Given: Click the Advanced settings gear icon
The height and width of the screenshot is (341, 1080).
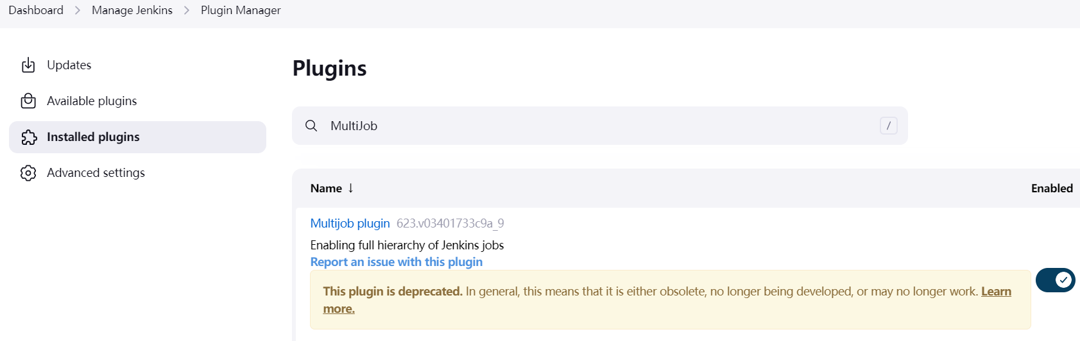Looking at the screenshot, I should click(x=28, y=173).
